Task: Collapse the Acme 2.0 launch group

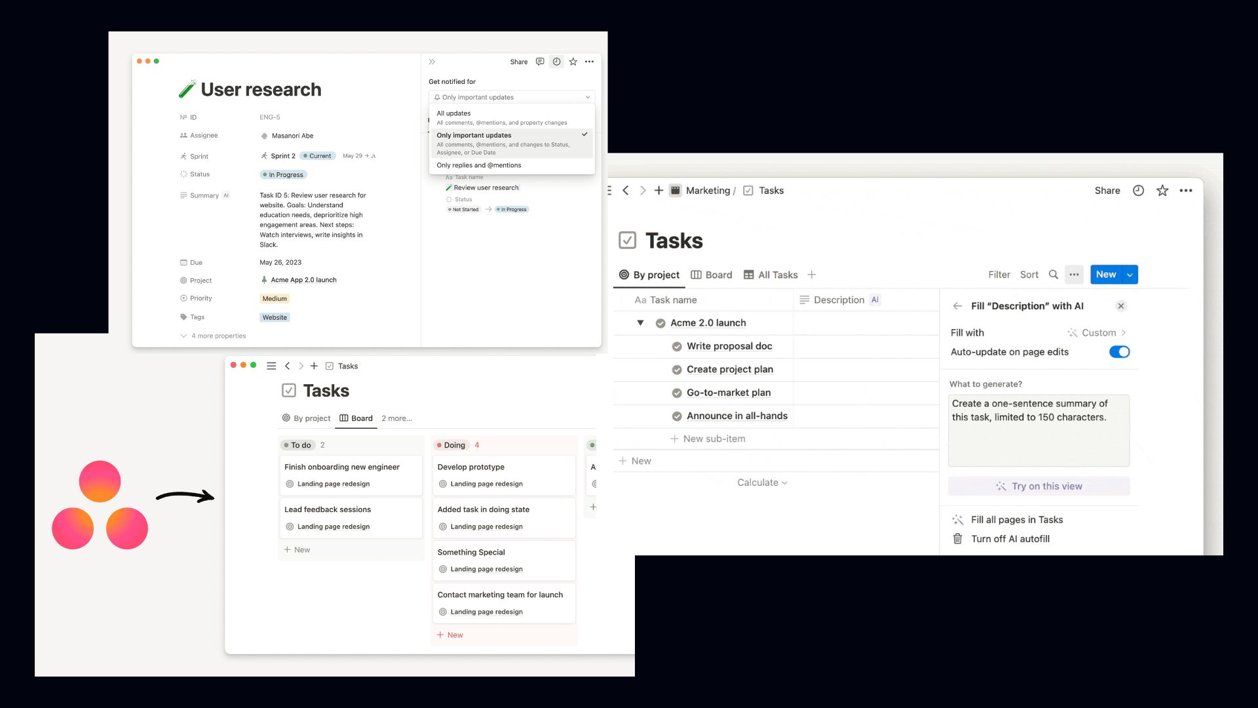Action: click(x=640, y=323)
